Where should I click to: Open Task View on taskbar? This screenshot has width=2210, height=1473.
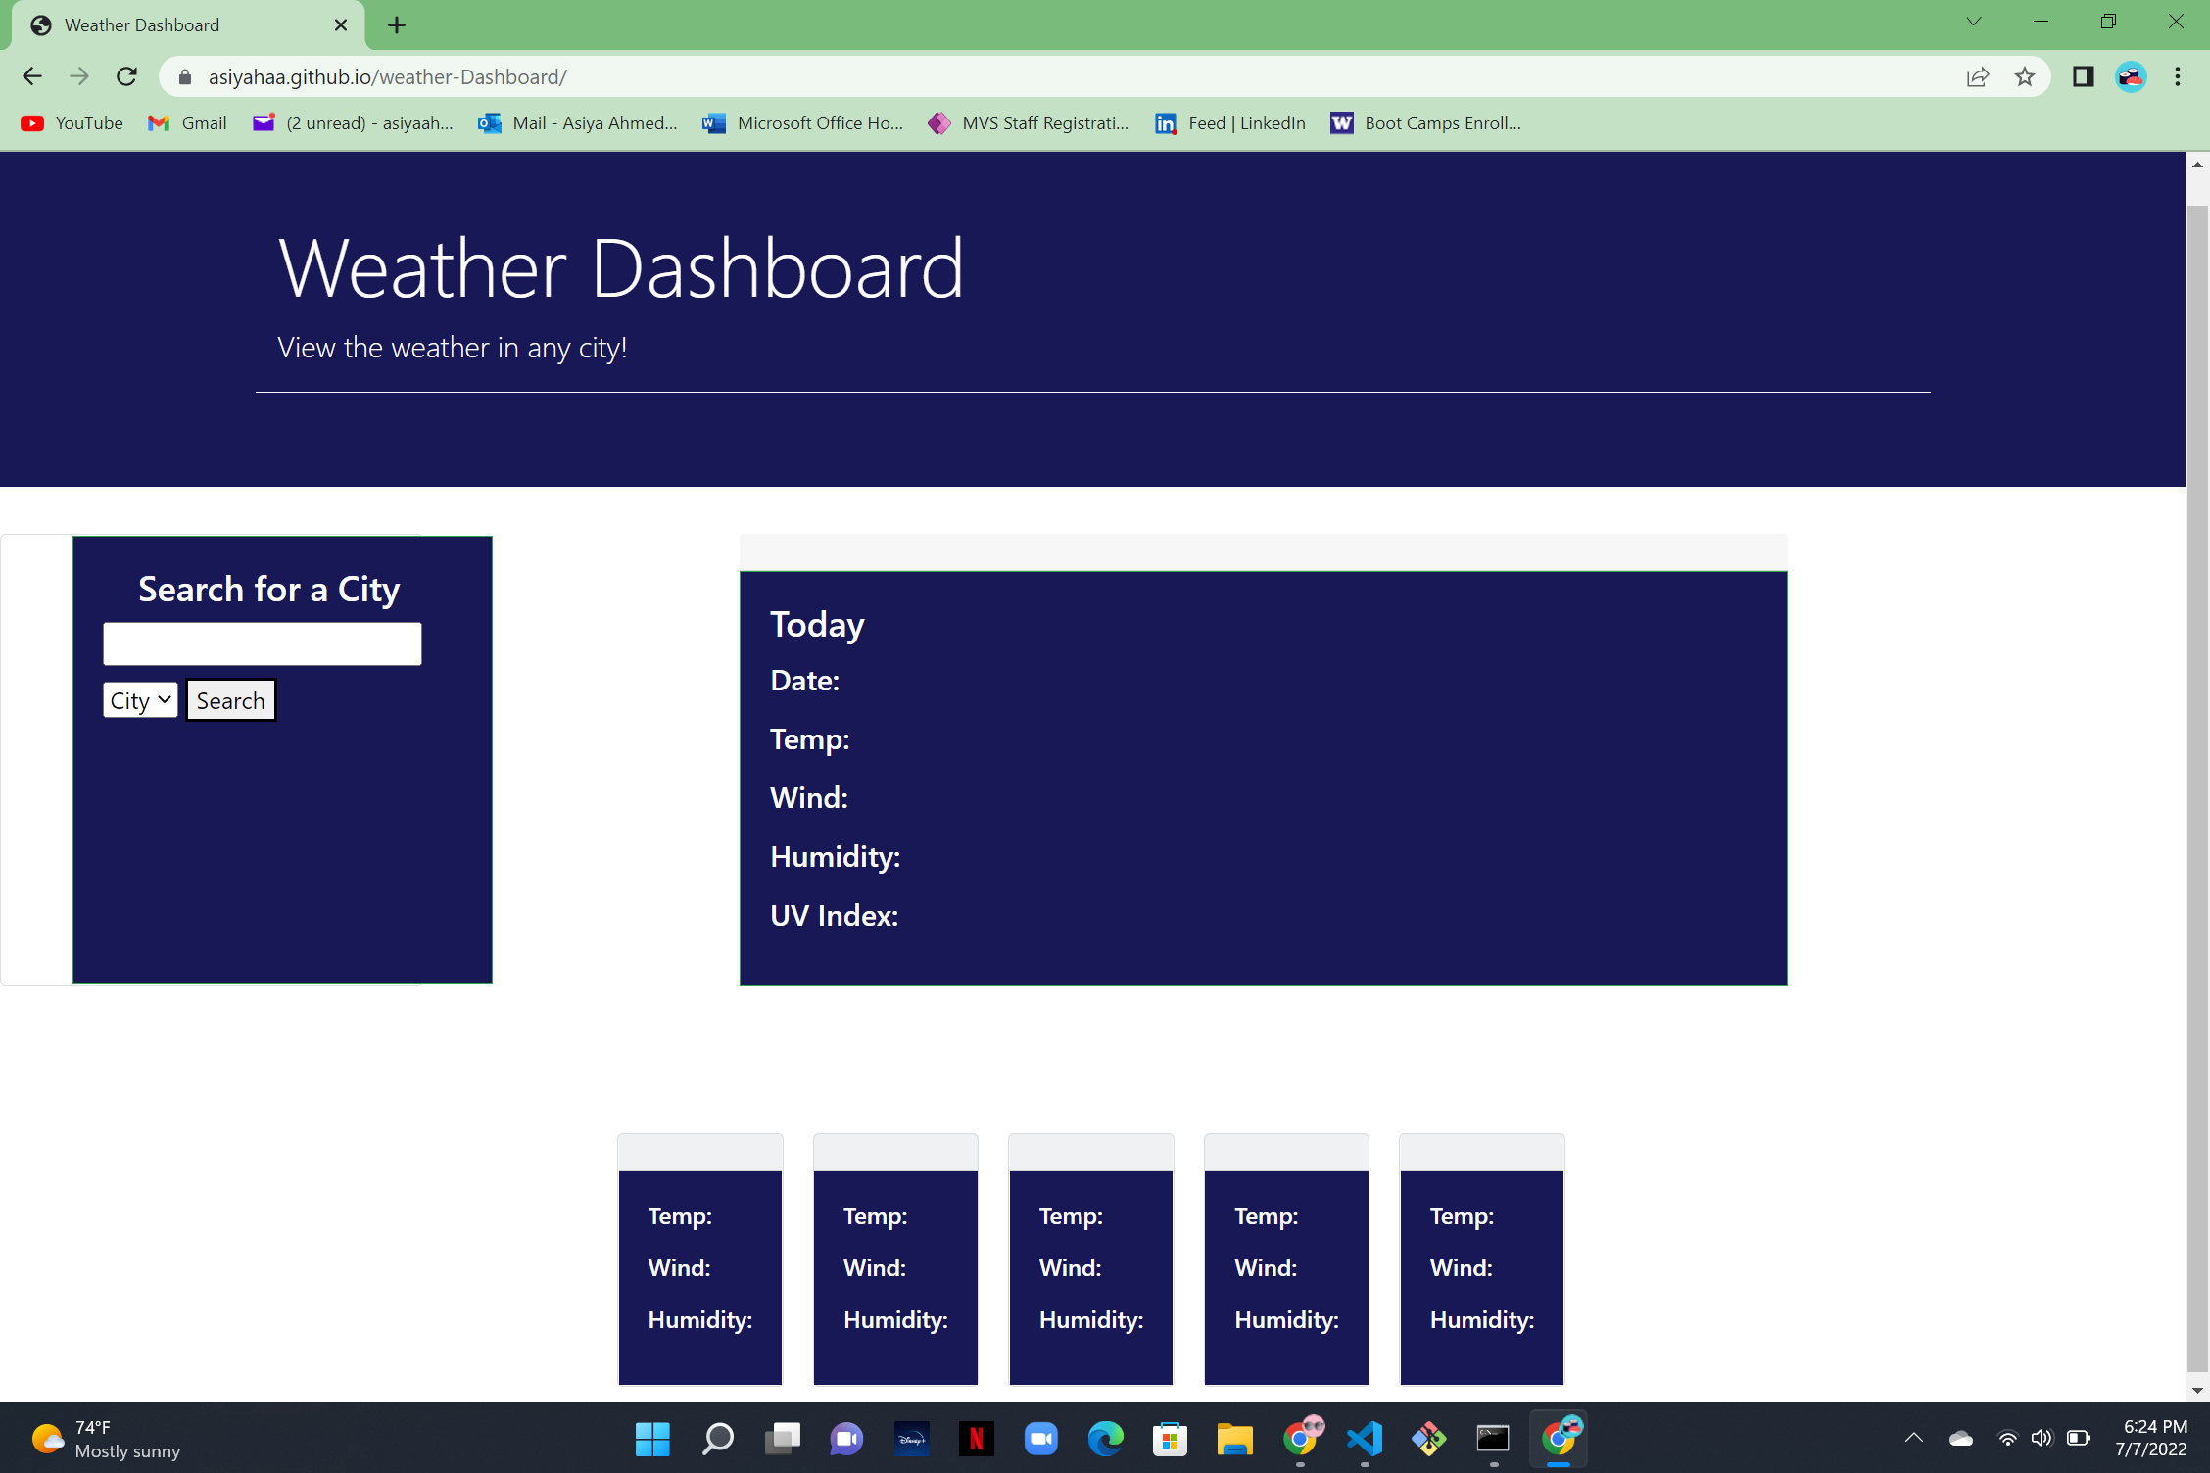pos(782,1439)
